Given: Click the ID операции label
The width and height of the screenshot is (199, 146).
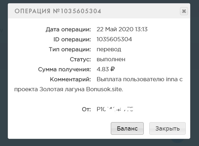Looking at the screenshot, I should [72, 39].
